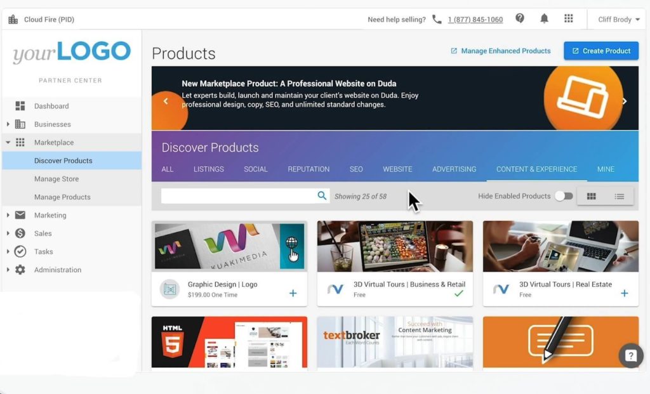Add 3D Virtual Tours Real Estate product
This screenshot has height=394, width=650.
pos(624,293)
